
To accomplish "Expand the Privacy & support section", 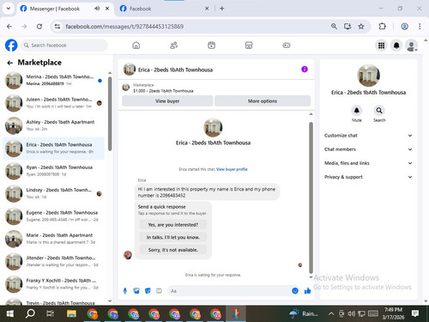I will coord(368,177).
